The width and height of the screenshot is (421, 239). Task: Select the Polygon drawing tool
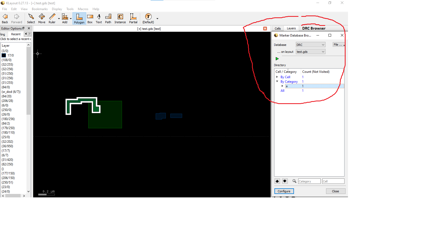point(79,19)
